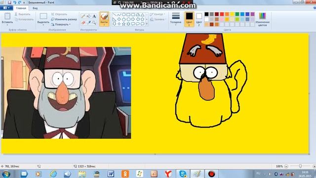The width and height of the screenshot is (316, 178).
Task: Pick the green color swatch
Action: (x=237, y=14)
